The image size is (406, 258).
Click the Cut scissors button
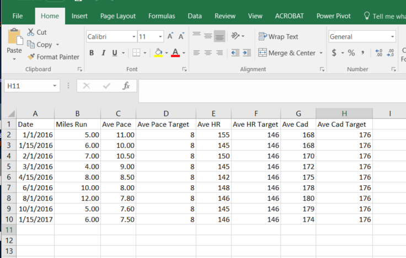(37, 32)
